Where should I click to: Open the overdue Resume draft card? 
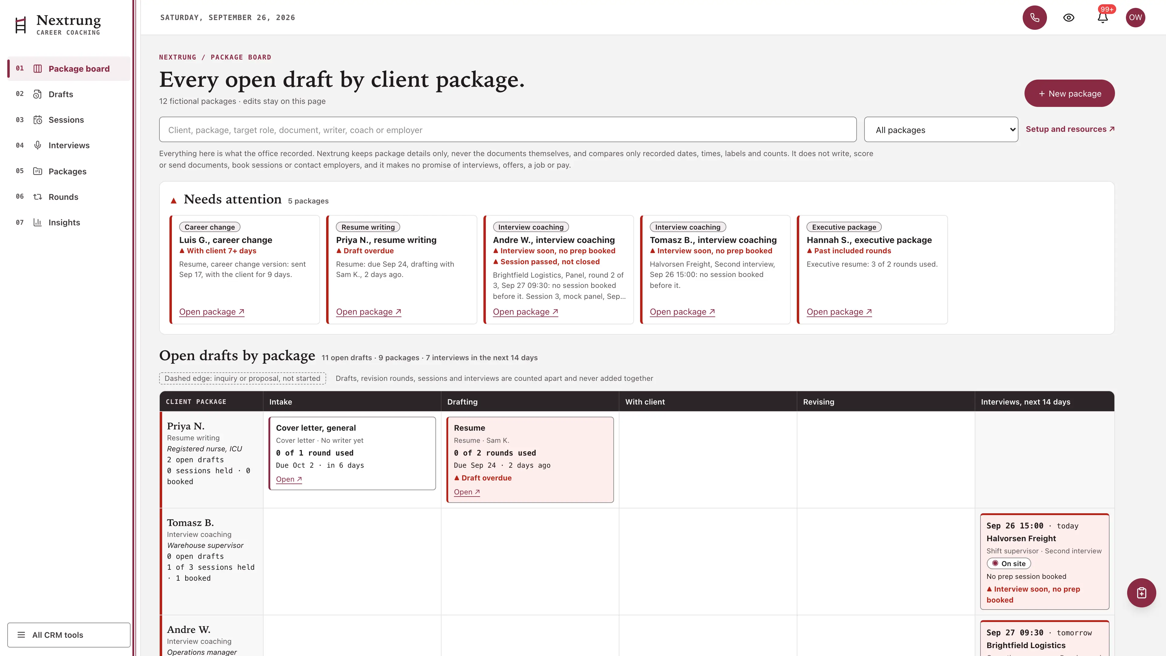click(467, 492)
